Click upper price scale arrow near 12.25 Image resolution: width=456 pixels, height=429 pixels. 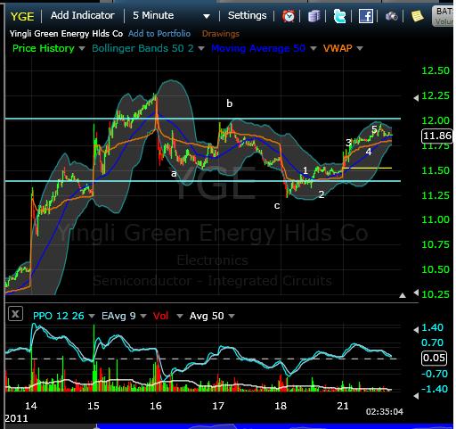416,98
